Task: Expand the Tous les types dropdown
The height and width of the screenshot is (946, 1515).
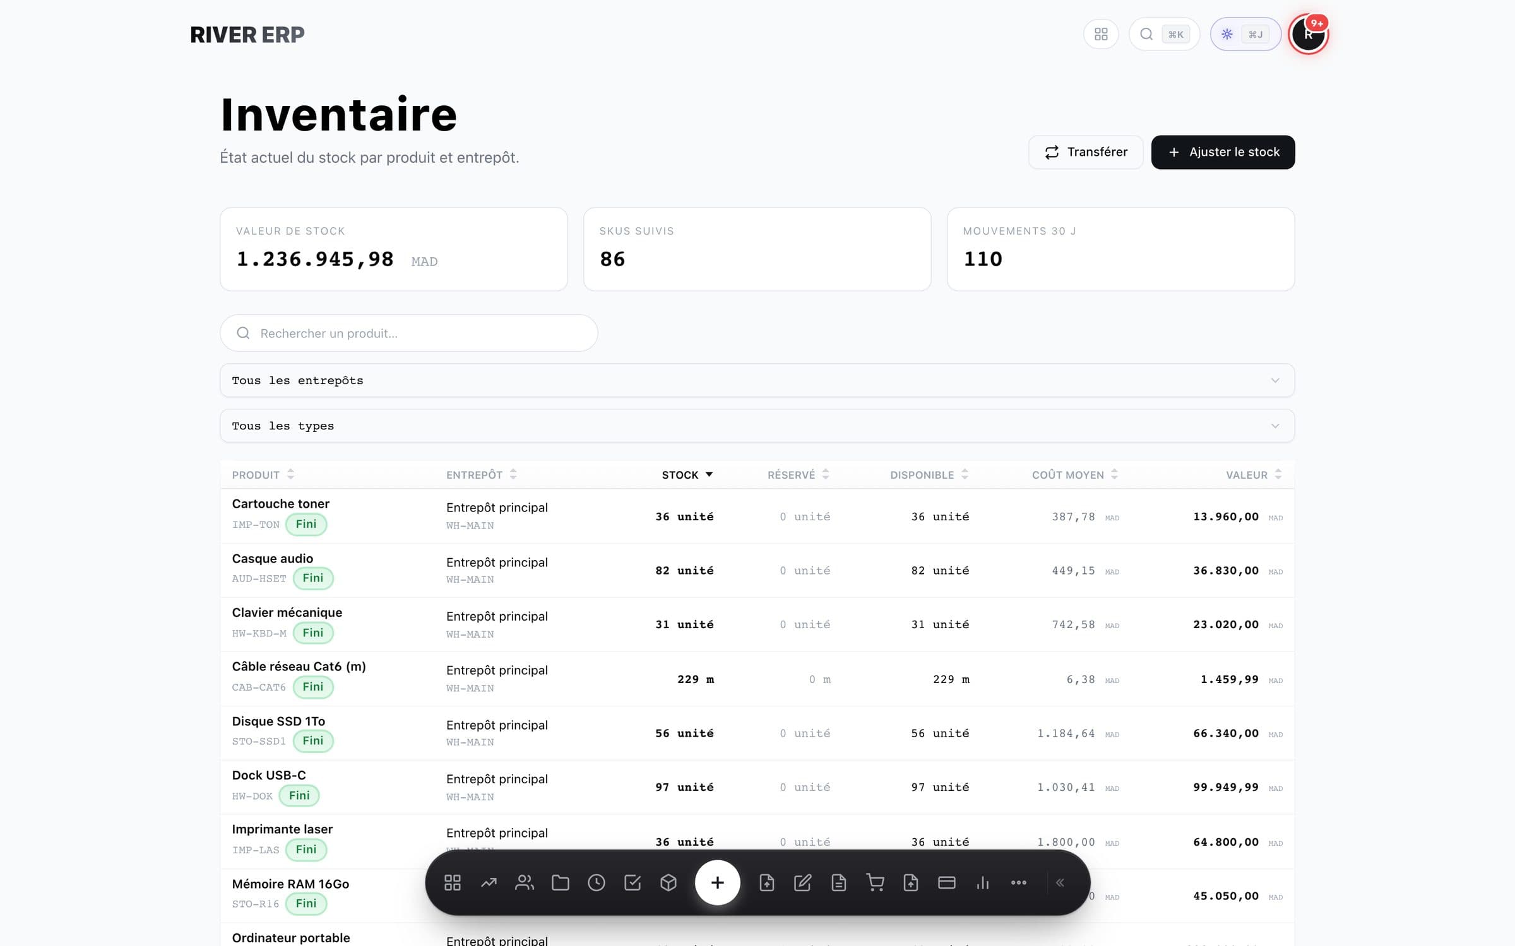Action: click(x=757, y=426)
